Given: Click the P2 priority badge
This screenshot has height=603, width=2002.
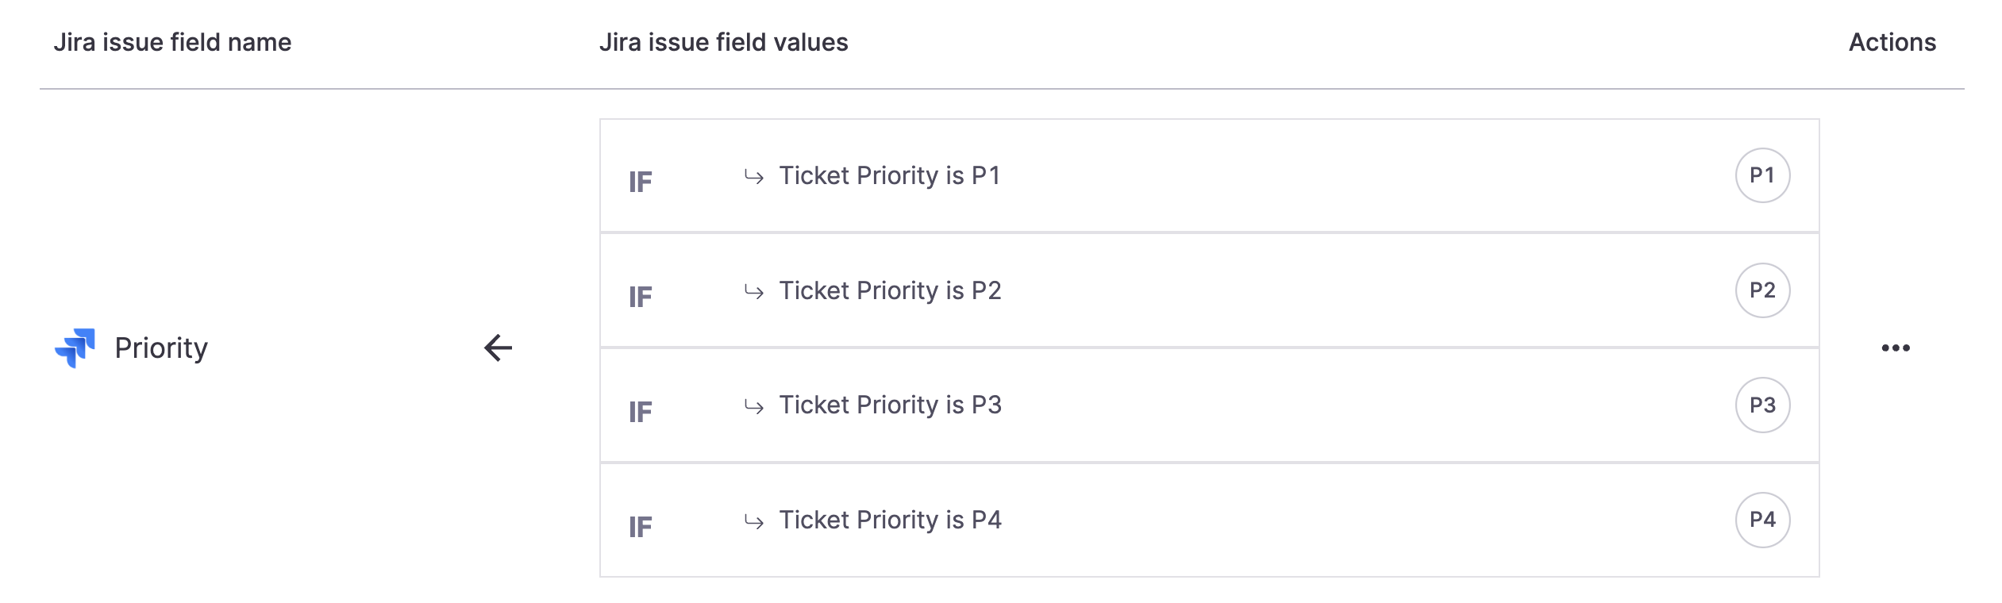Looking at the screenshot, I should (1762, 290).
